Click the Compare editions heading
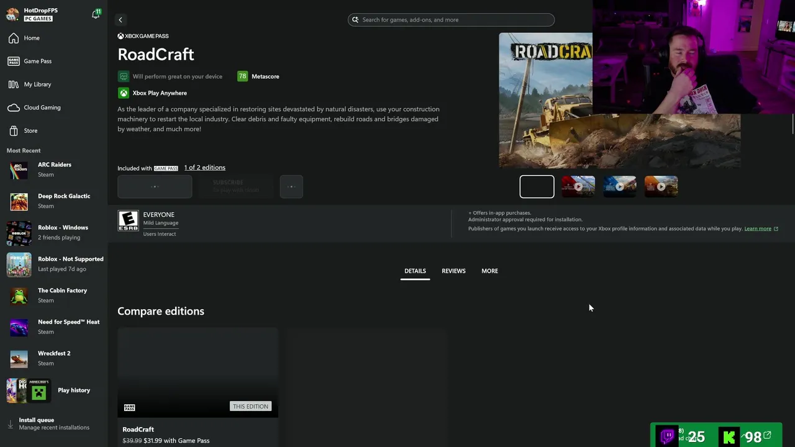Image resolution: width=795 pixels, height=447 pixels. (161, 311)
